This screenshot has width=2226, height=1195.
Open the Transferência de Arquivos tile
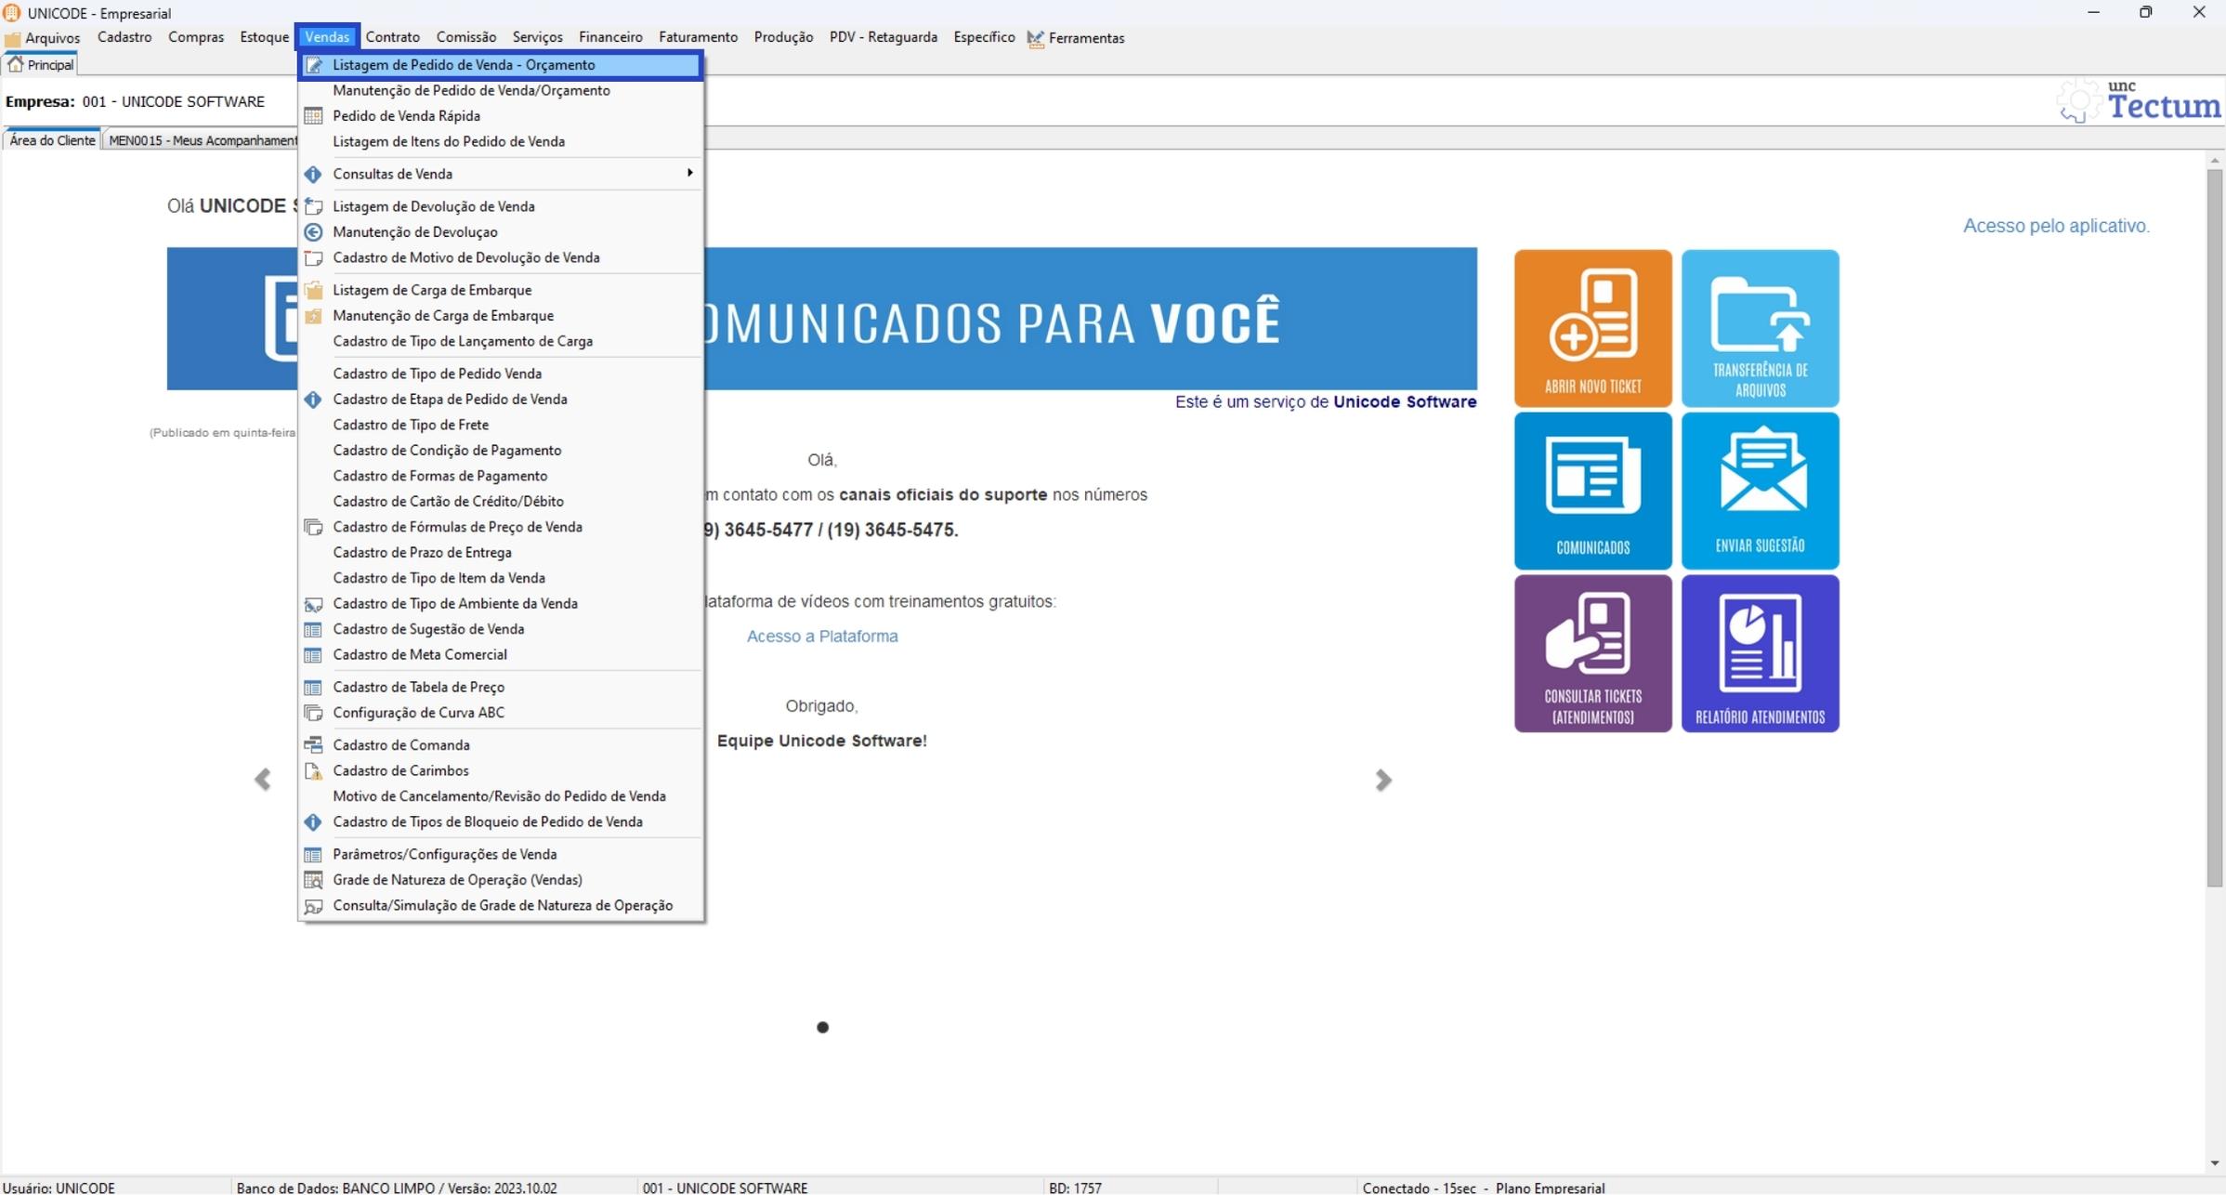(x=1760, y=328)
